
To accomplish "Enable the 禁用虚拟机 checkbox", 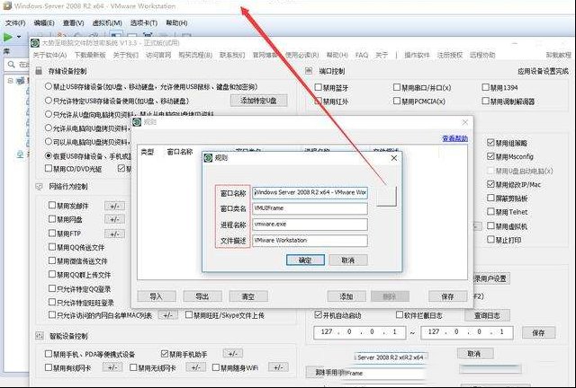I will click(490, 225).
